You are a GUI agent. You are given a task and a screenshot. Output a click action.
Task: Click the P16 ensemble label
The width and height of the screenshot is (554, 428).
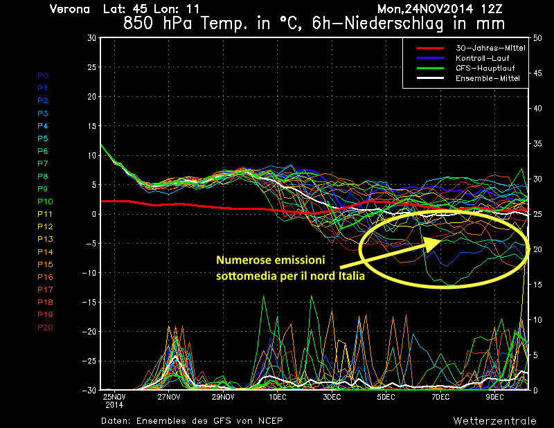coord(45,277)
